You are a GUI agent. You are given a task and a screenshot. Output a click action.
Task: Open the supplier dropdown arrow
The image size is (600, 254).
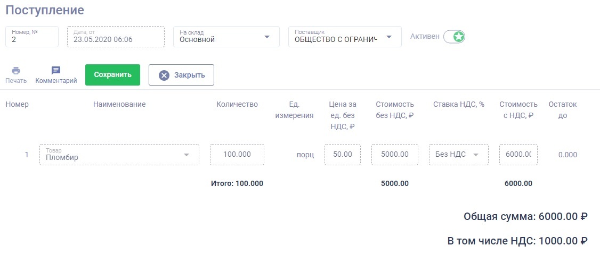coord(389,37)
